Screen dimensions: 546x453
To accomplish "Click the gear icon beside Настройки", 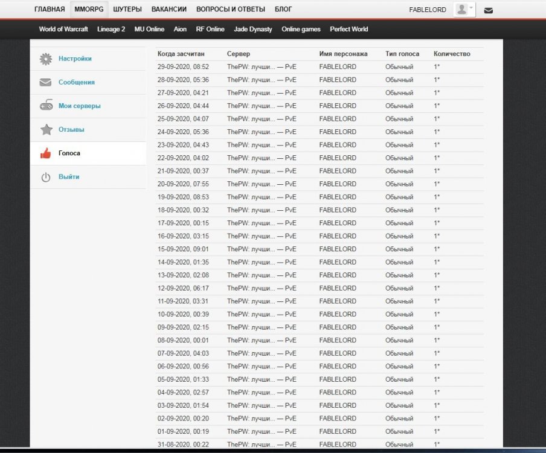I will (46, 59).
